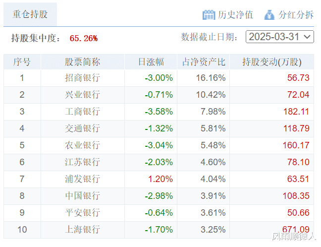Open the 2025-03-31 date dropdown
The image size is (321, 247).
[x=280, y=37]
